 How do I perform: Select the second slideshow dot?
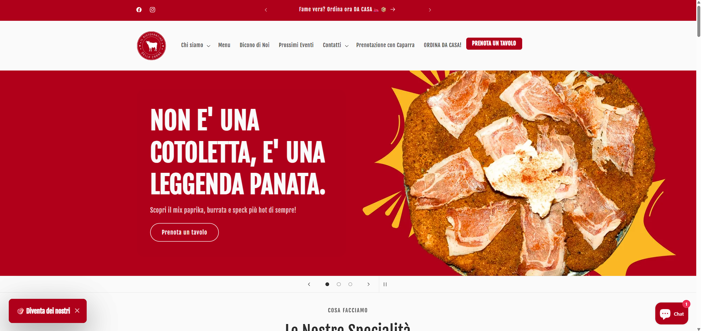pos(339,284)
